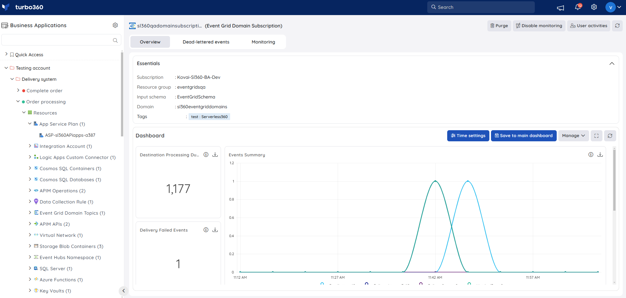Open user profile avatar menu

[x=613, y=7]
